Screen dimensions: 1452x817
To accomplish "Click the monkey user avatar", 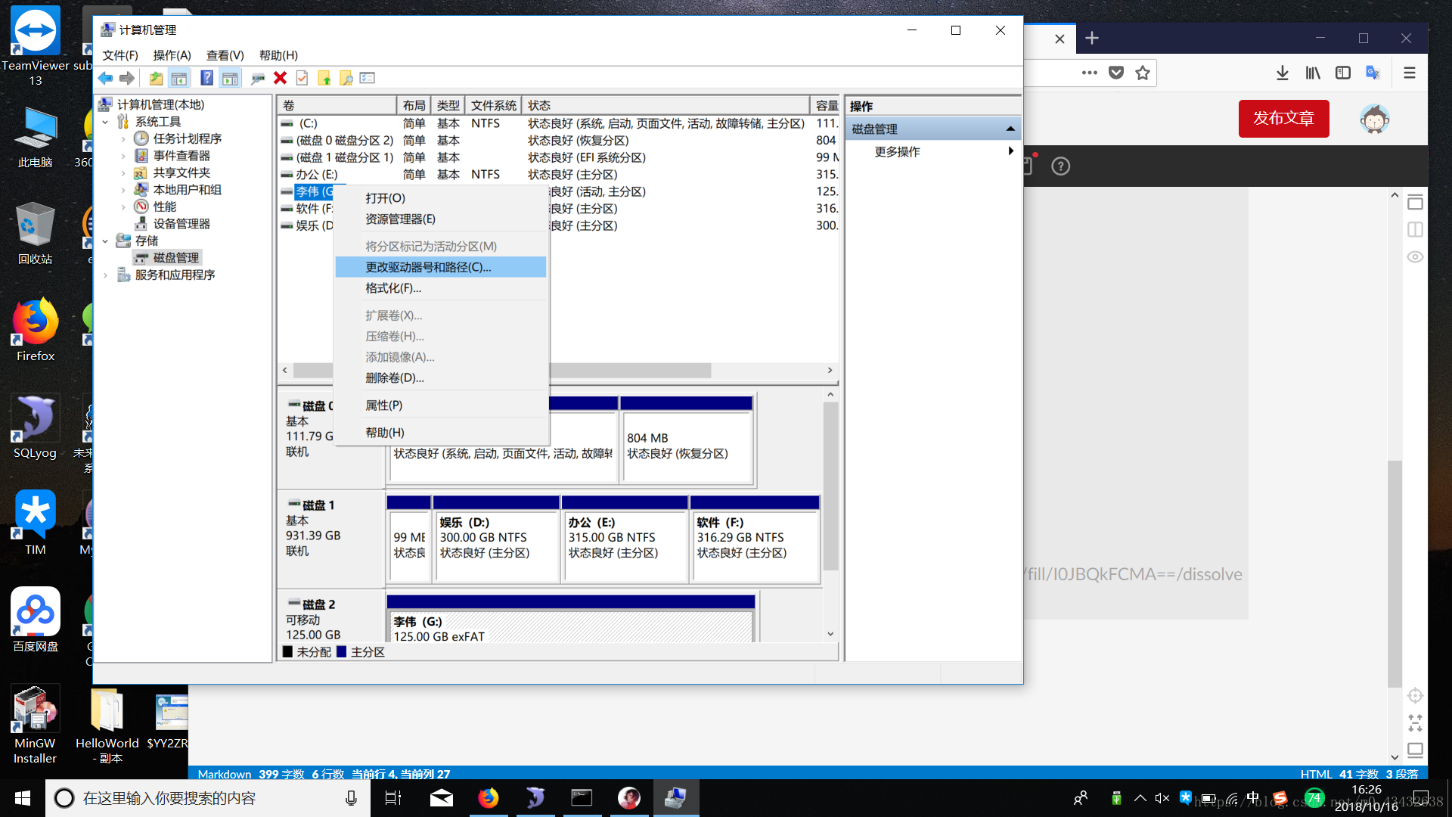I will tap(1375, 119).
